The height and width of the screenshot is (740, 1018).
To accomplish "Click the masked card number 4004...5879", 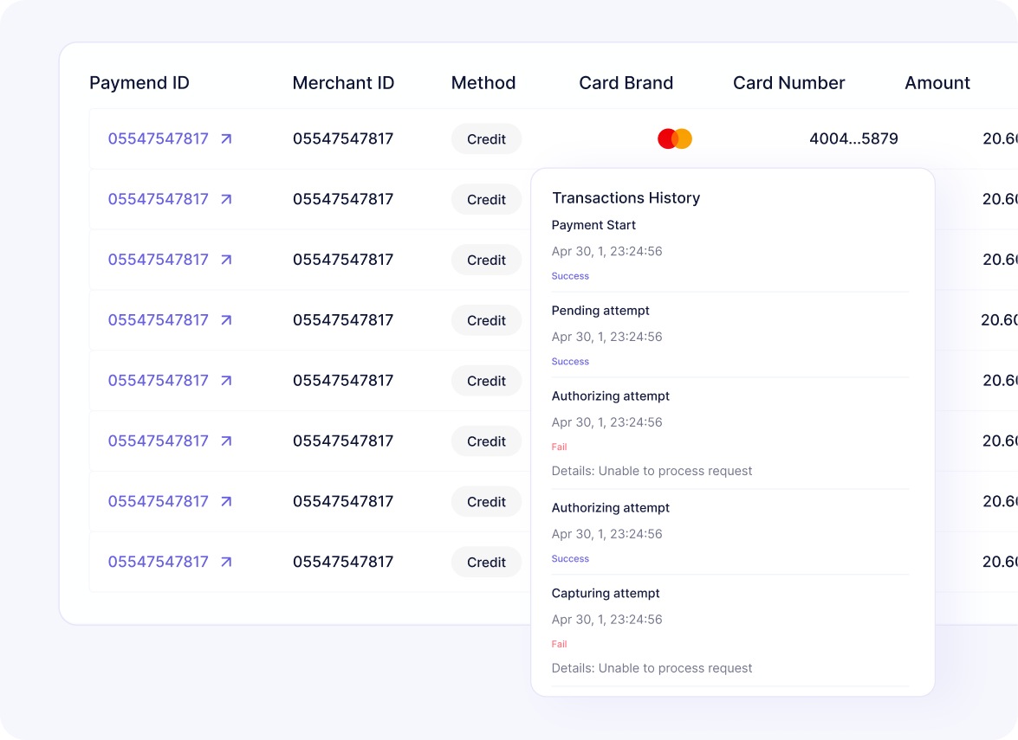I will [853, 138].
